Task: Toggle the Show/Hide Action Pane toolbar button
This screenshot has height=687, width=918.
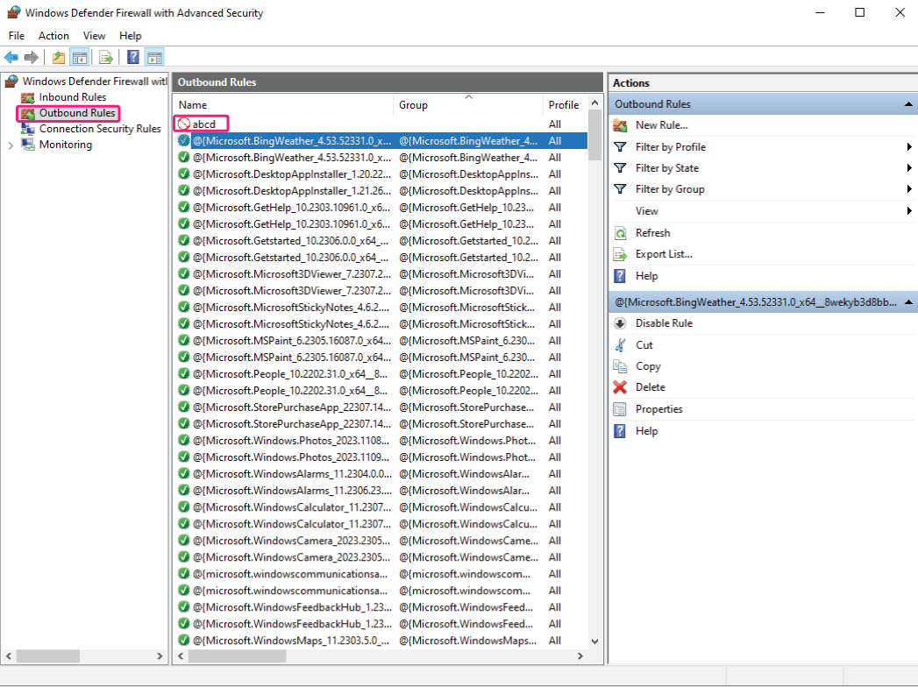Action: 154,58
